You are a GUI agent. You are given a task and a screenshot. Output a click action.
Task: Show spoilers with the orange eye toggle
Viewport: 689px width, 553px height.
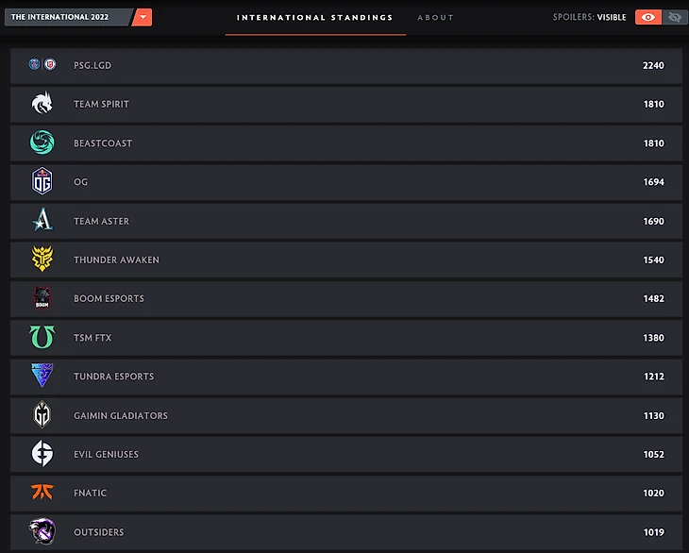tap(648, 17)
